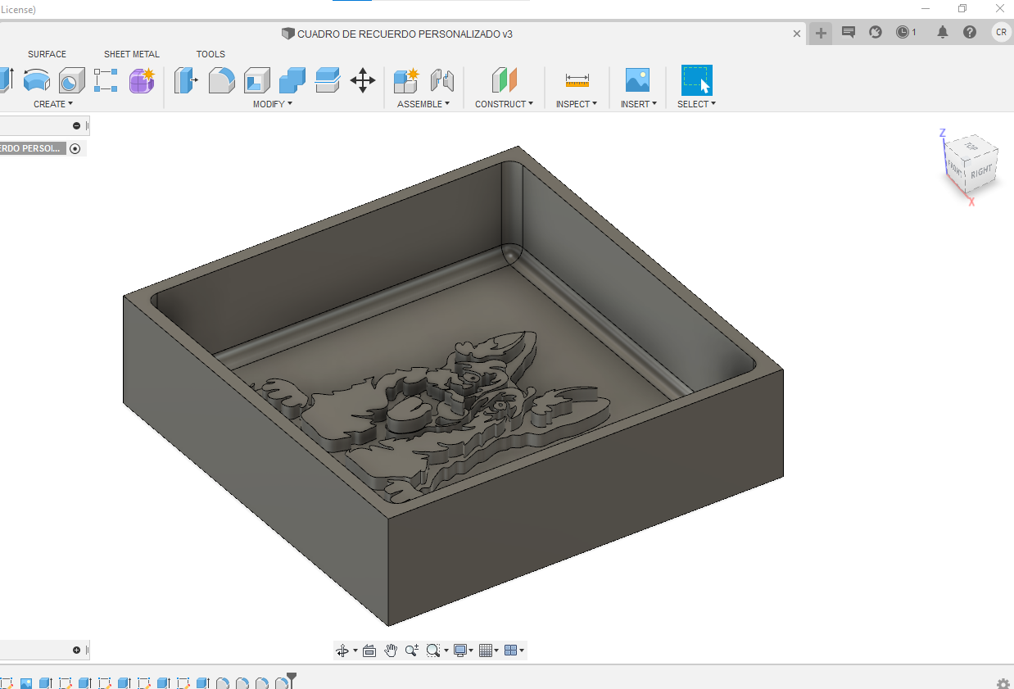Open the INSPECT dropdown menu

tap(577, 104)
